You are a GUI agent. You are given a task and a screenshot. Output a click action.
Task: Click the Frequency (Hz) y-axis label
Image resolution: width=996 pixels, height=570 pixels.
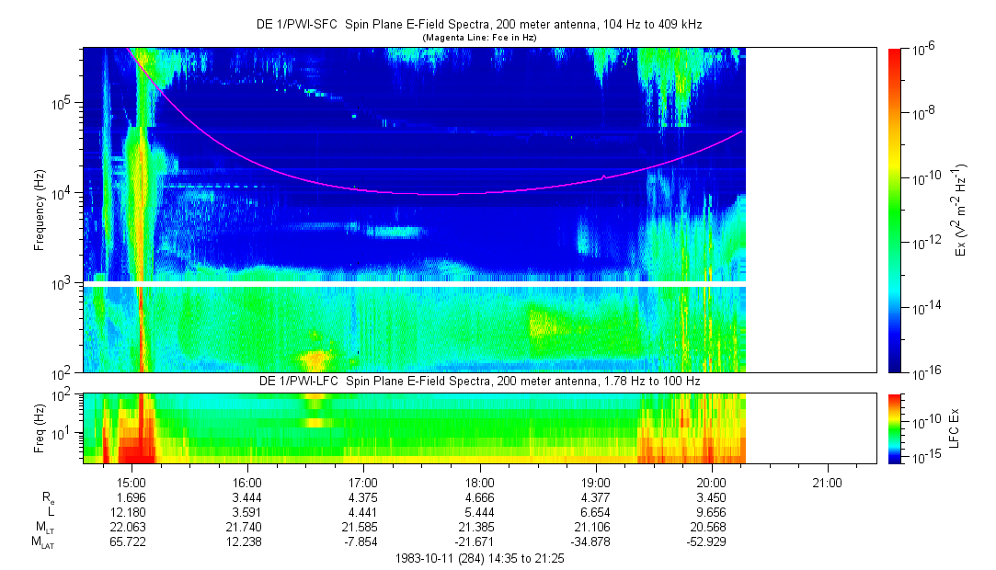coord(40,211)
